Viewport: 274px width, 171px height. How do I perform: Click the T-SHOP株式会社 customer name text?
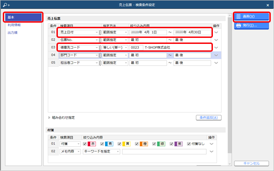[157, 48]
